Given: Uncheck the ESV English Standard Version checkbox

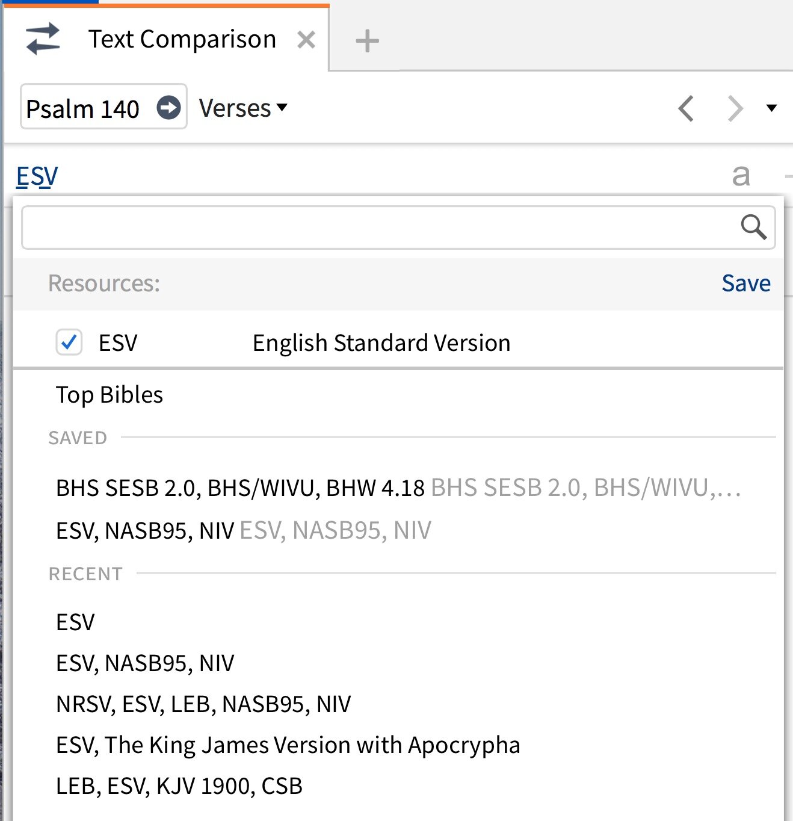Looking at the screenshot, I should tap(69, 342).
